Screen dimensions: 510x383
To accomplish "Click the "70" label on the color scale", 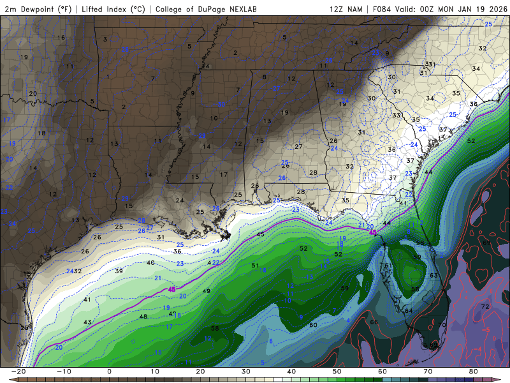I will [428, 372].
